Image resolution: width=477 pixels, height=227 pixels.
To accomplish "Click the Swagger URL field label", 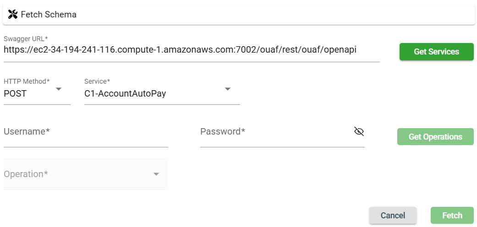I will click(x=26, y=38).
